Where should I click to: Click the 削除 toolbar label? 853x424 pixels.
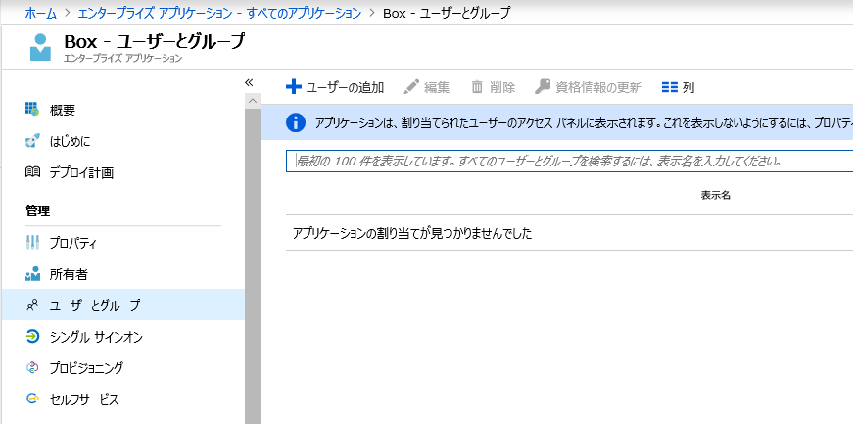502,87
